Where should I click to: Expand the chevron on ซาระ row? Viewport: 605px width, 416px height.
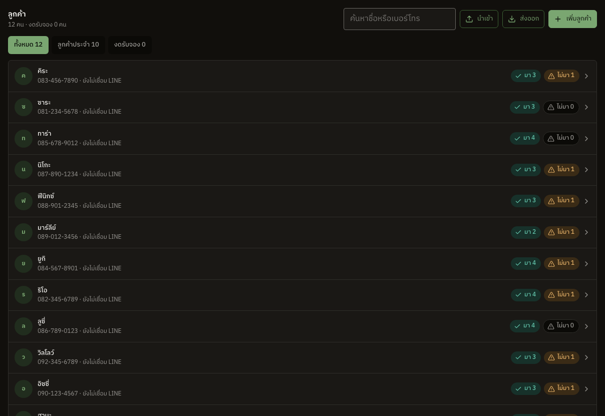pyautogui.click(x=586, y=107)
